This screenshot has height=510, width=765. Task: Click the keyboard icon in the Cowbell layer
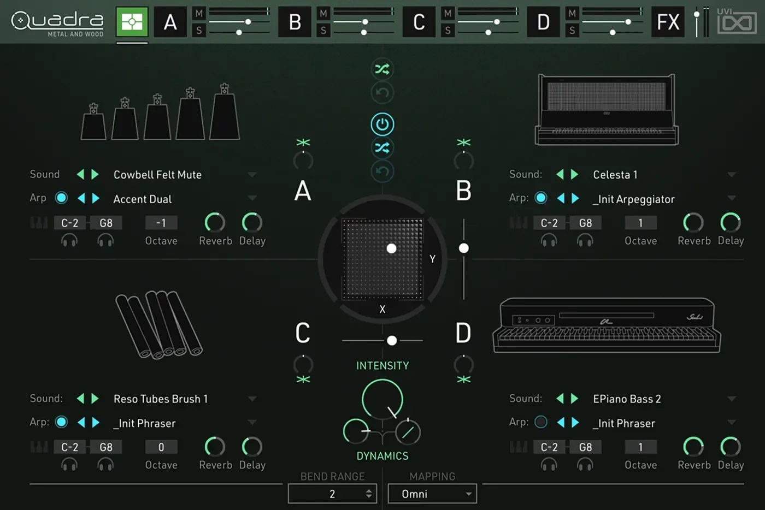(x=39, y=223)
